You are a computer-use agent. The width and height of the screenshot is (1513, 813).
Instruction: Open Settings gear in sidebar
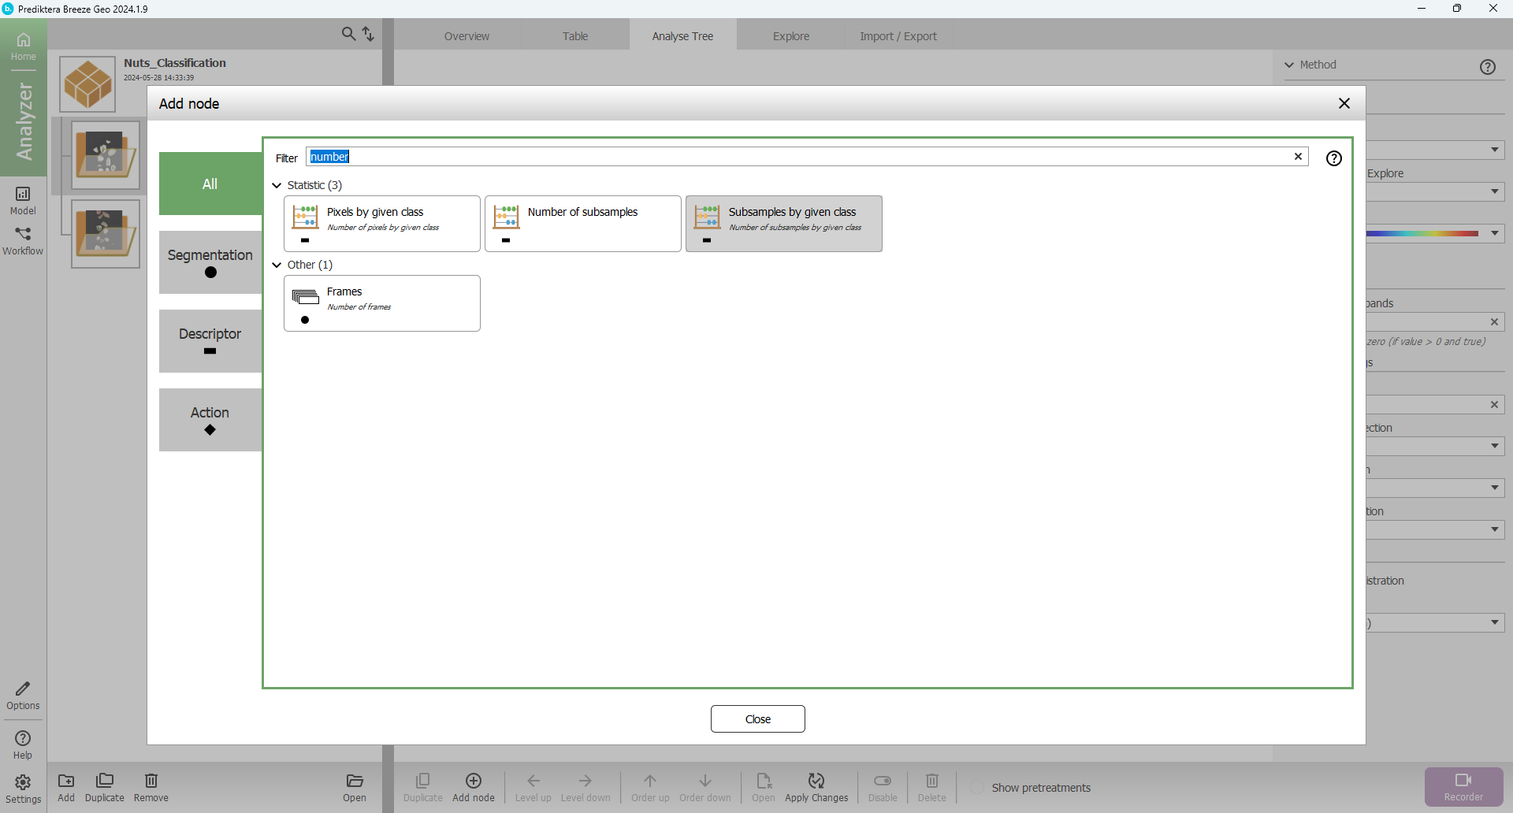23,782
